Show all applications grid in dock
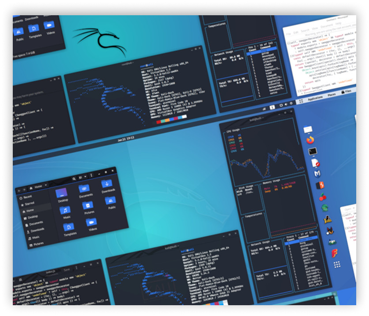Image resolution: width=369 pixels, height=316 pixels. [337, 264]
